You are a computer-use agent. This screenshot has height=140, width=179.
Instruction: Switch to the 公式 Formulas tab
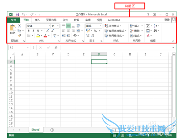(x=65, y=20)
